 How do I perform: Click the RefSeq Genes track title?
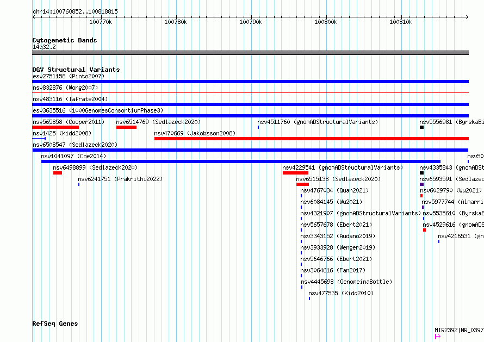tap(55, 324)
